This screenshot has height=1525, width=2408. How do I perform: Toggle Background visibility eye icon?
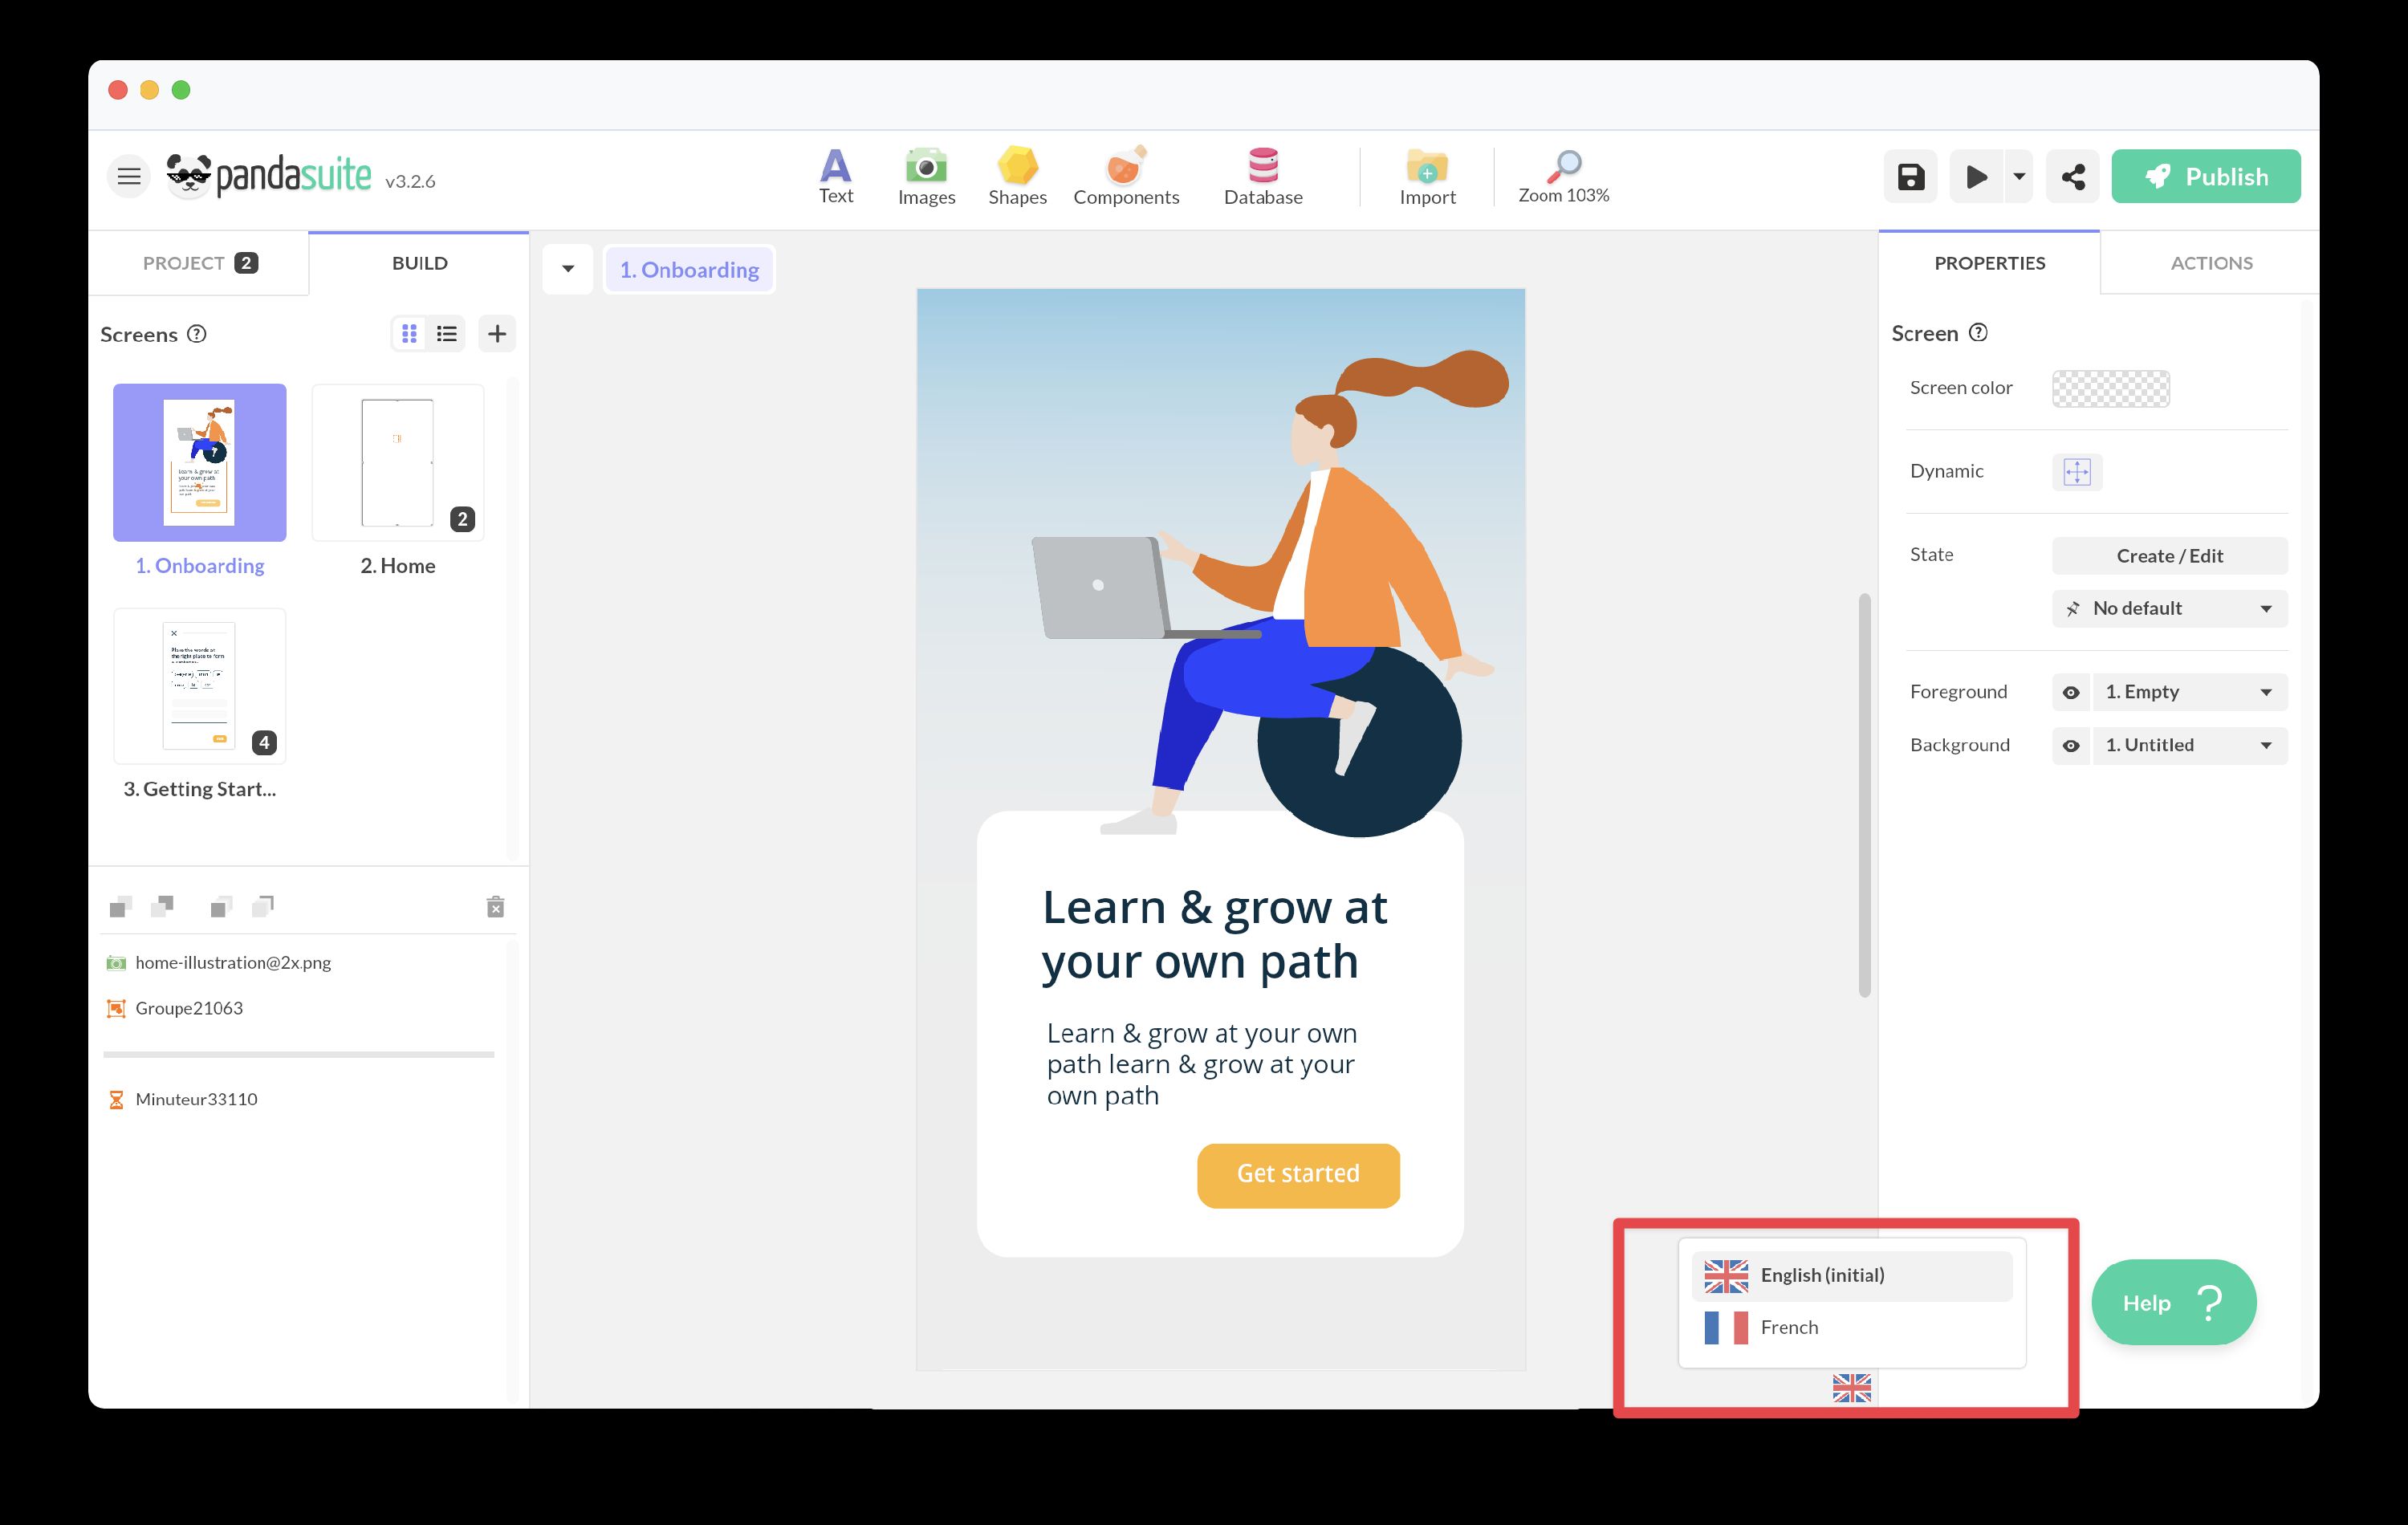coord(2071,745)
